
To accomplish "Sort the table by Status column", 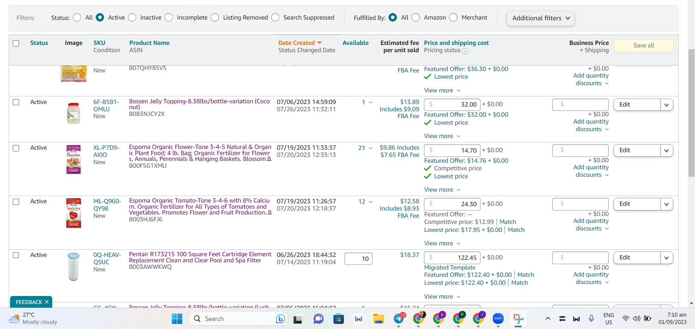I will coord(39,43).
